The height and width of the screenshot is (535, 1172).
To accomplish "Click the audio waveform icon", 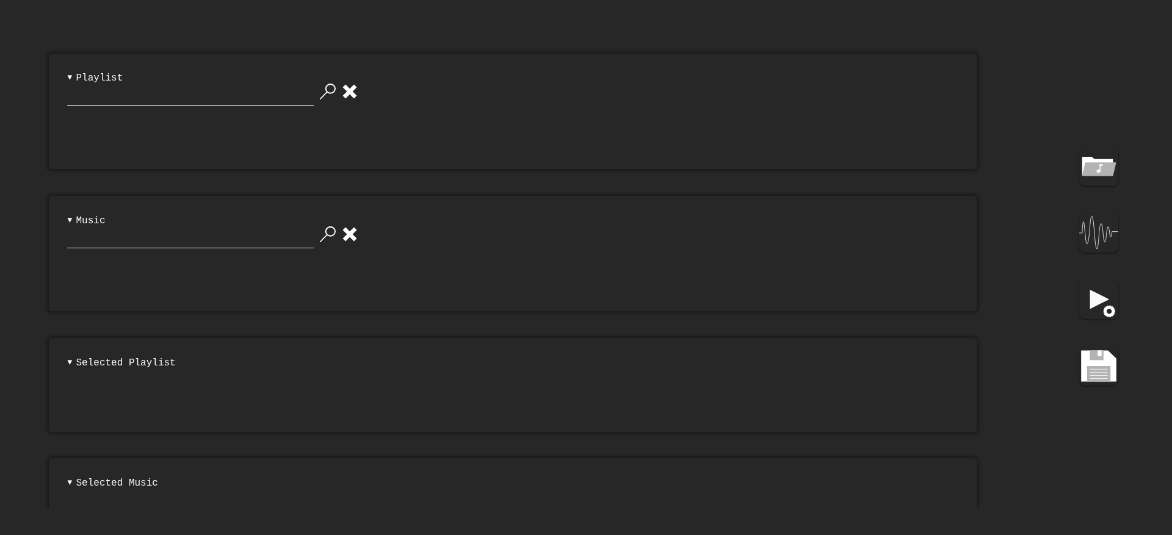I will coord(1098,233).
